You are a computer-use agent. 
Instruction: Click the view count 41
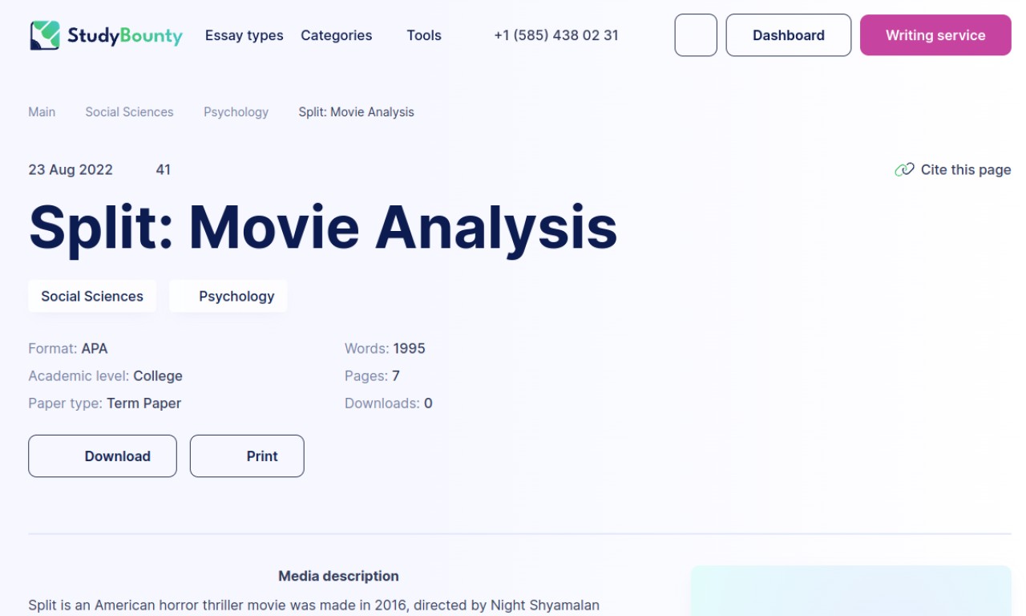pos(163,170)
